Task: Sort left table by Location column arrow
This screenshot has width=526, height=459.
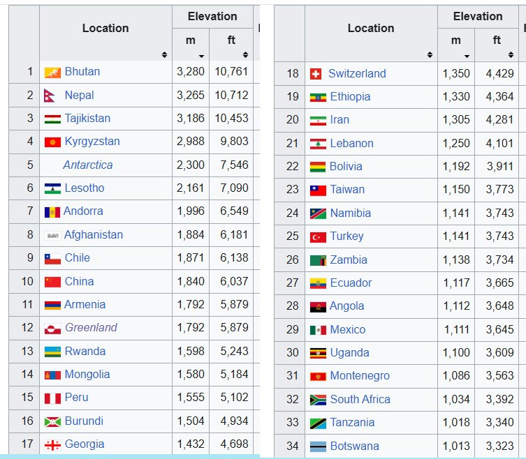Action: pyautogui.click(x=164, y=54)
